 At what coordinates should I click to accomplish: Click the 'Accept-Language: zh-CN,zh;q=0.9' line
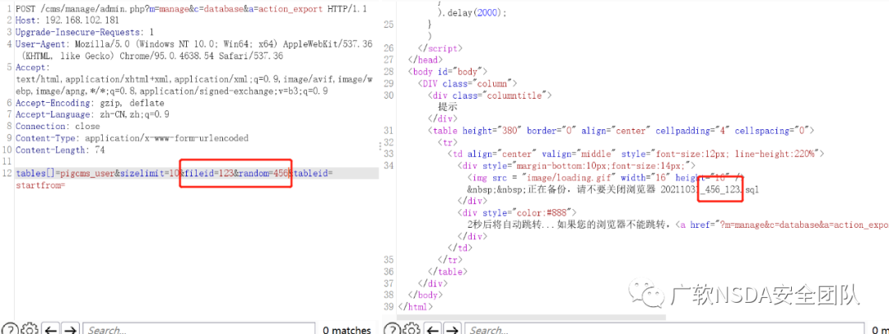point(92,114)
